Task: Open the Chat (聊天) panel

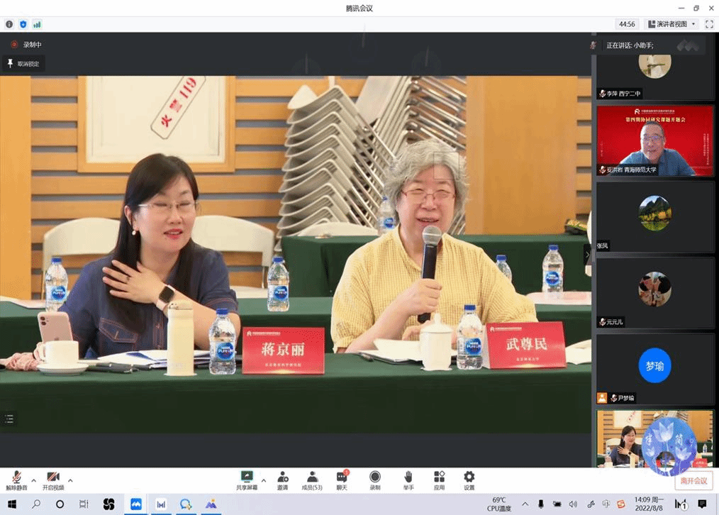Action: (x=342, y=480)
